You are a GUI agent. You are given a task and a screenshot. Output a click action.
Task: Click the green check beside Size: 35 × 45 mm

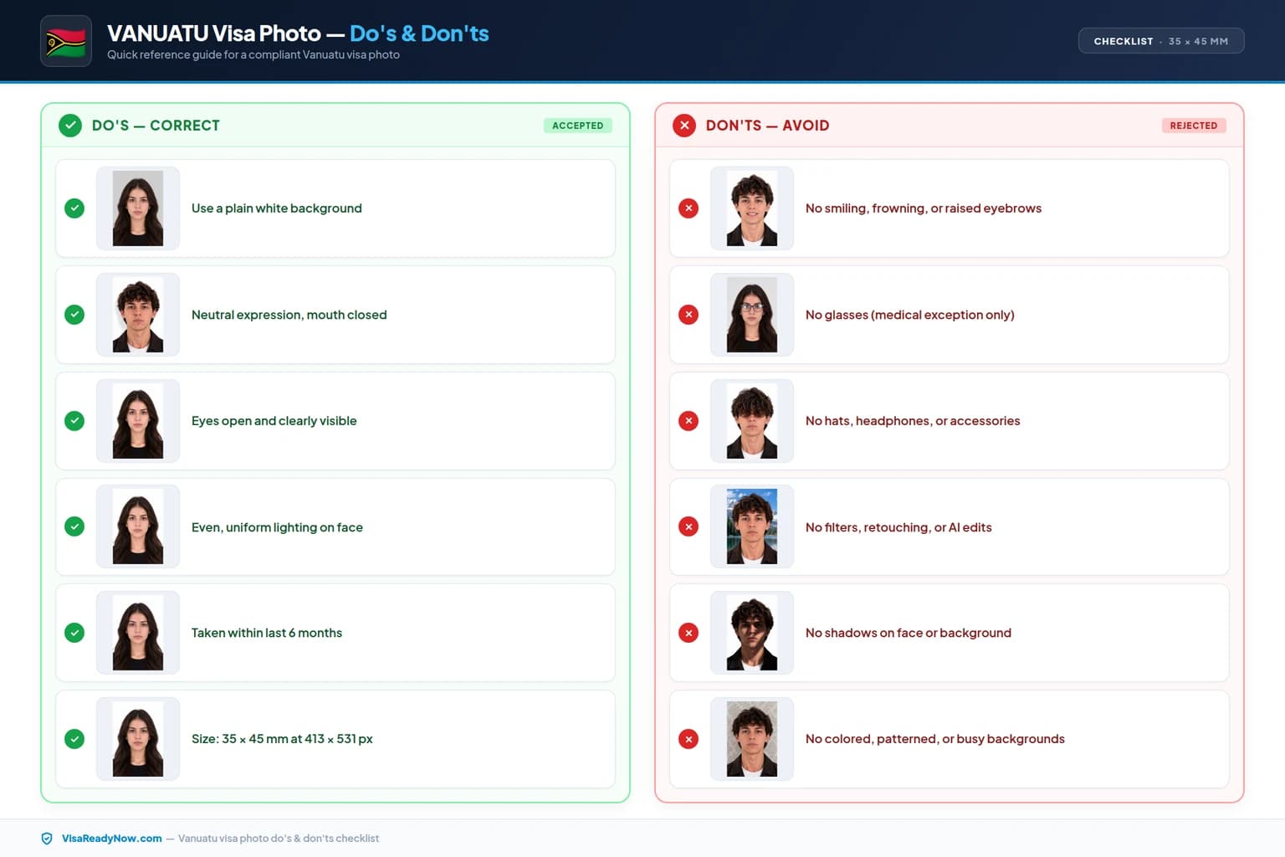point(74,739)
